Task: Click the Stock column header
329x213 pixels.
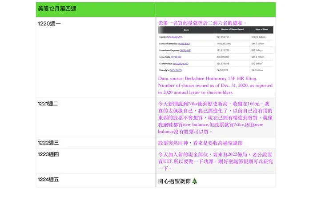Action: pos(186,30)
